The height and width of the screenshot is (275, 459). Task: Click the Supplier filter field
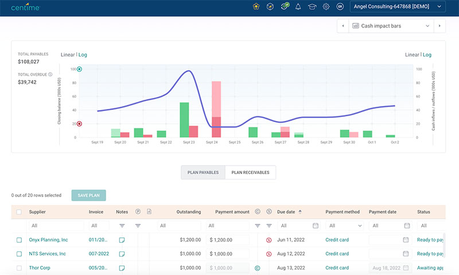[56, 226]
